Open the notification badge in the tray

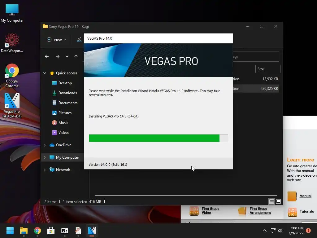[x=308, y=231]
